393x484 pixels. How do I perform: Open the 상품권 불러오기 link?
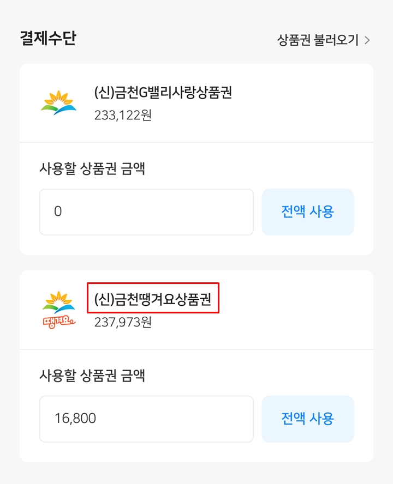318,40
